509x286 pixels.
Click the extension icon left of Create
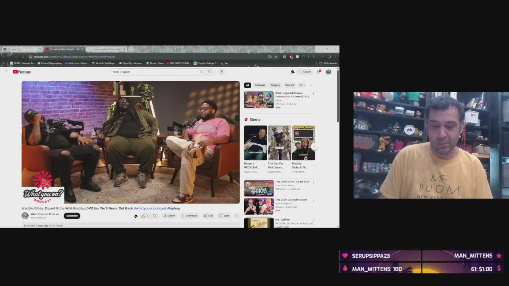click(x=293, y=72)
